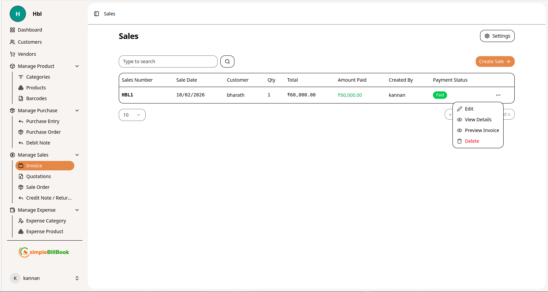Collapse the Manage Sales section

tap(77, 155)
